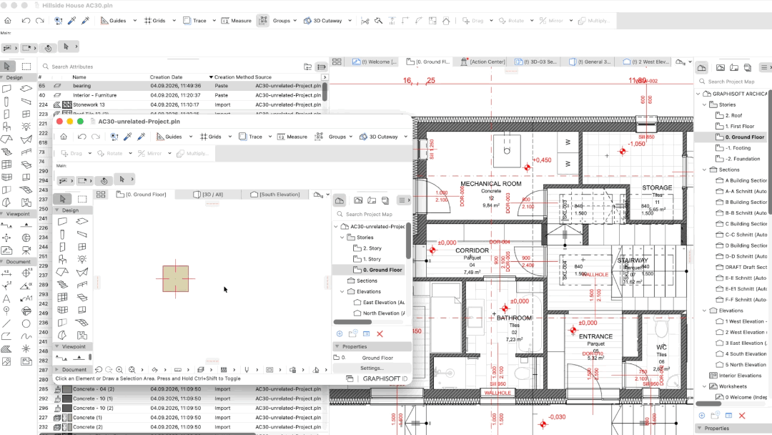This screenshot has height=435, width=772.
Task: Open 3D Cutaway dropdown in Hillside House toolbar
Action: (350, 21)
